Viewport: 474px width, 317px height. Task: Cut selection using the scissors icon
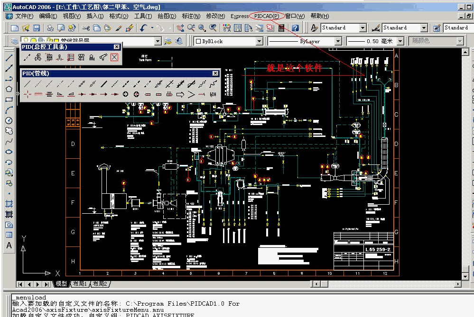click(x=86, y=28)
